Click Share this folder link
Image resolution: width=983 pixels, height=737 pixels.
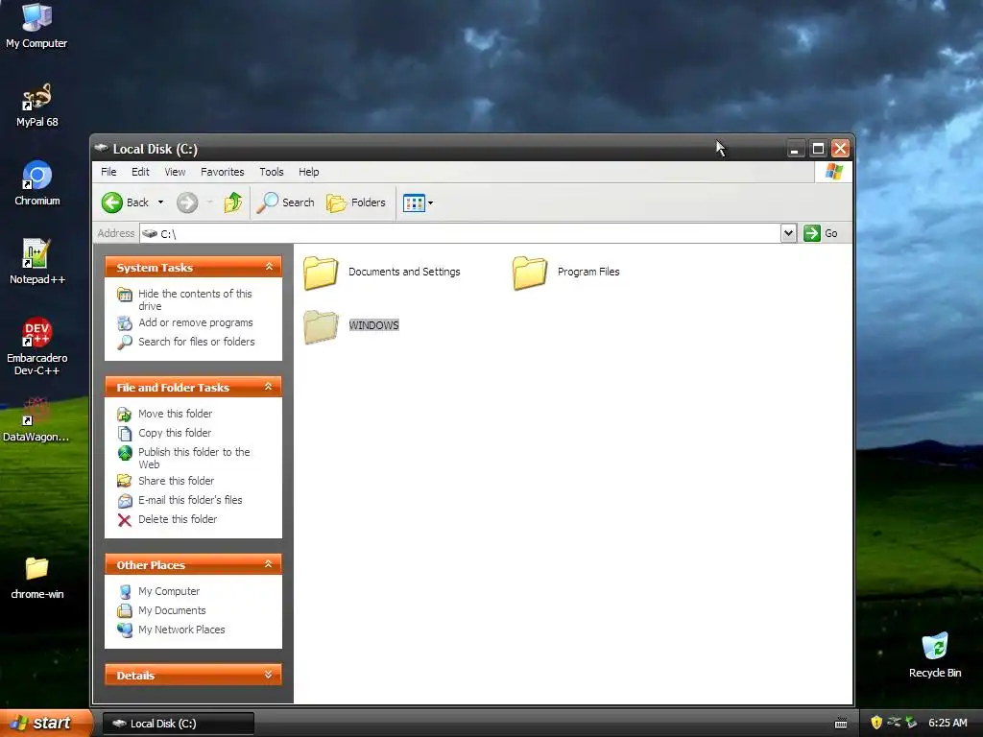pyautogui.click(x=177, y=481)
